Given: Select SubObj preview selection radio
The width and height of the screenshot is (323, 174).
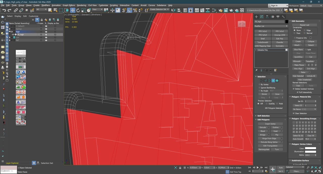Looking at the screenshot, I should click(x=266, y=103).
